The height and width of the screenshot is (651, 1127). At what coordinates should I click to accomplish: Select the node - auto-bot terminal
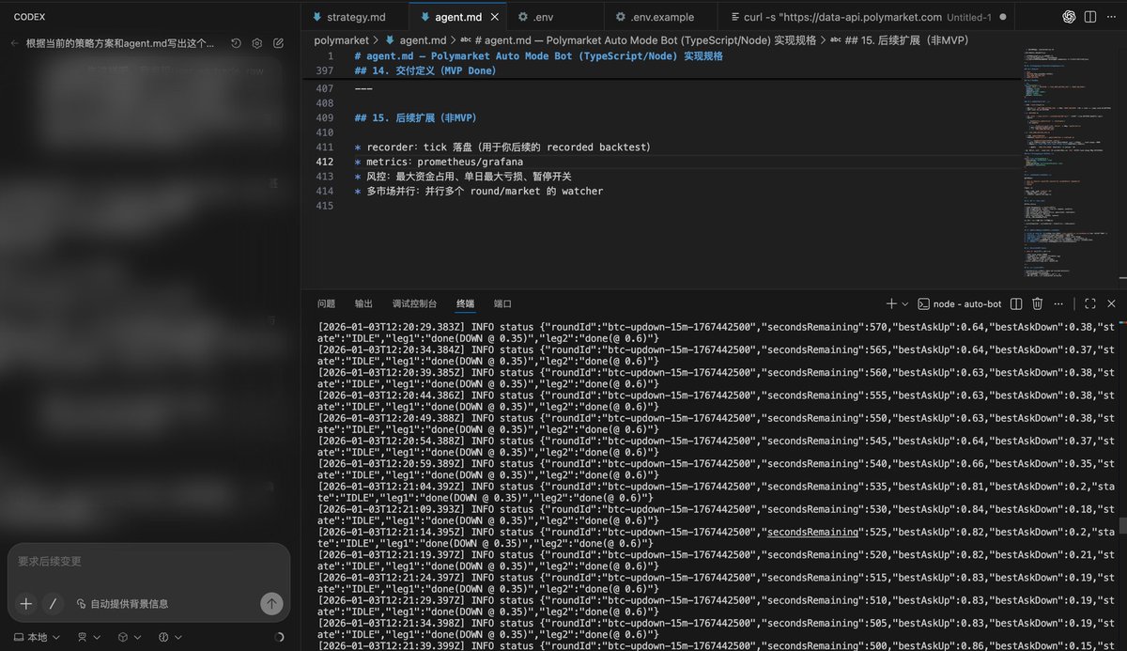(959, 304)
